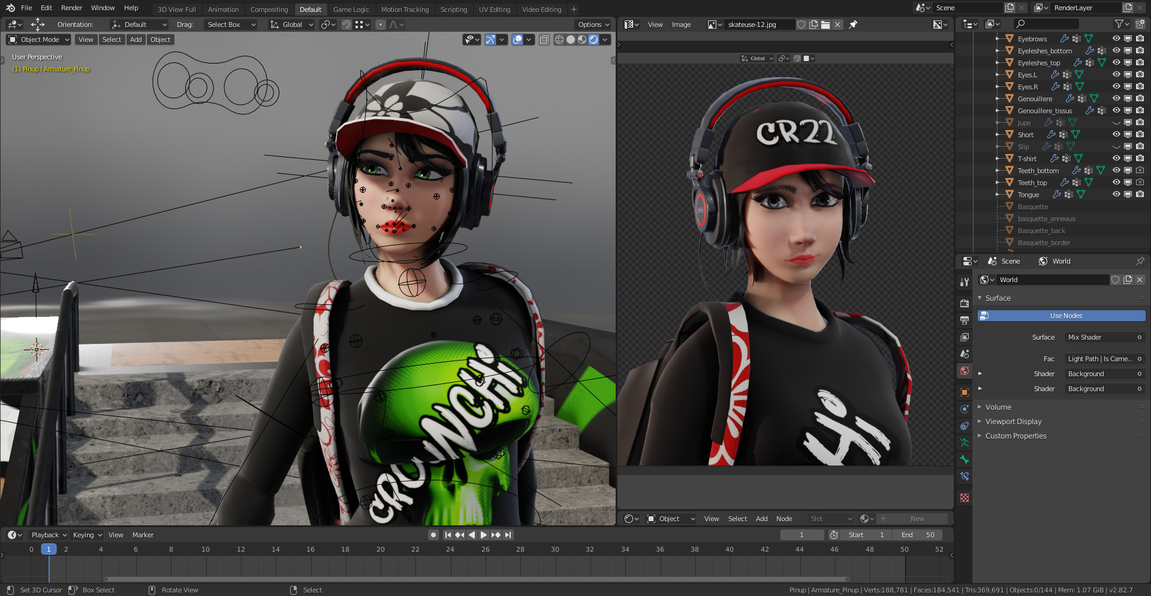Viewport: 1151px width, 596px height.
Task: Open the Object Constraints properties tab
Action: 964,426
